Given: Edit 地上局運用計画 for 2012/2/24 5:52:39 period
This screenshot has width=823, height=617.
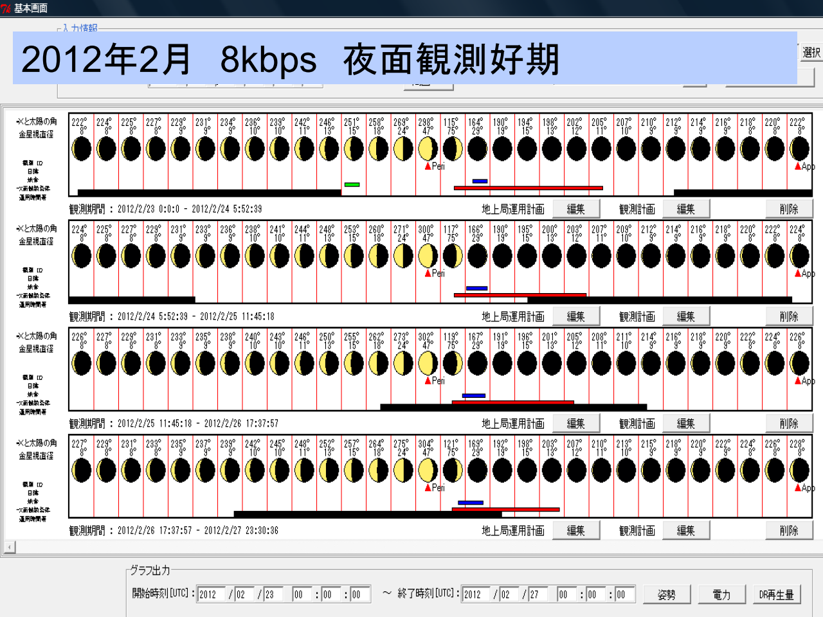Looking at the screenshot, I should pos(576,316).
